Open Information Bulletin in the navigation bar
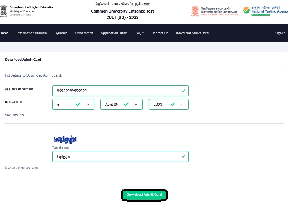This screenshot has width=288, height=205. point(32,33)
